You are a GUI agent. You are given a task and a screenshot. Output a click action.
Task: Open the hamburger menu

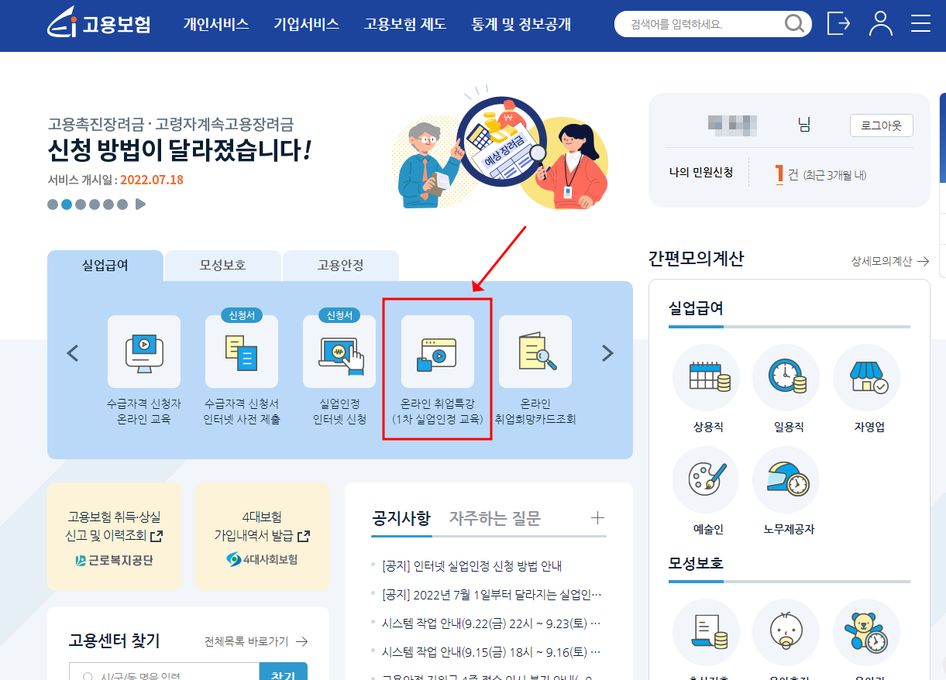tap(920, 23)
